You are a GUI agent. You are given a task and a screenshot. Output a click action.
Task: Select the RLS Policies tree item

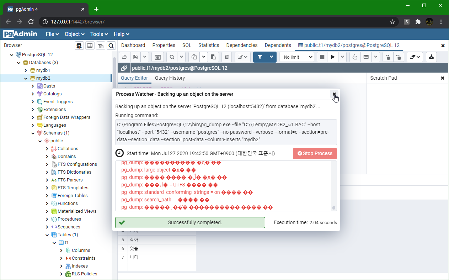click(84, 274)
